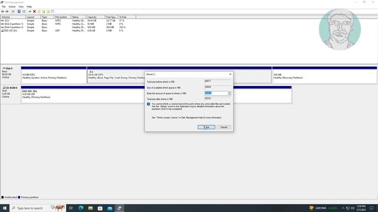378x212 pixels.
Task: Sort by the Layout column header
Action: (33, 17)
